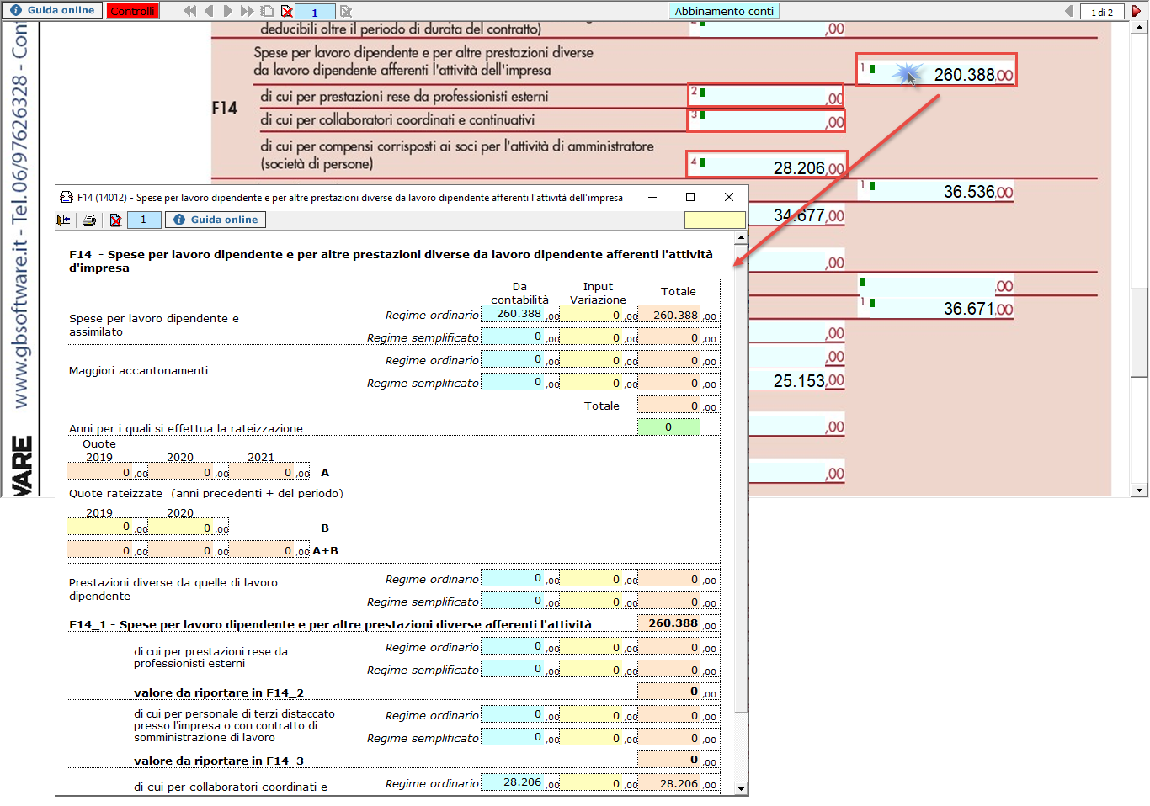Click the main form field showing 34.677

pyautogui.click(x=797, y=215)
